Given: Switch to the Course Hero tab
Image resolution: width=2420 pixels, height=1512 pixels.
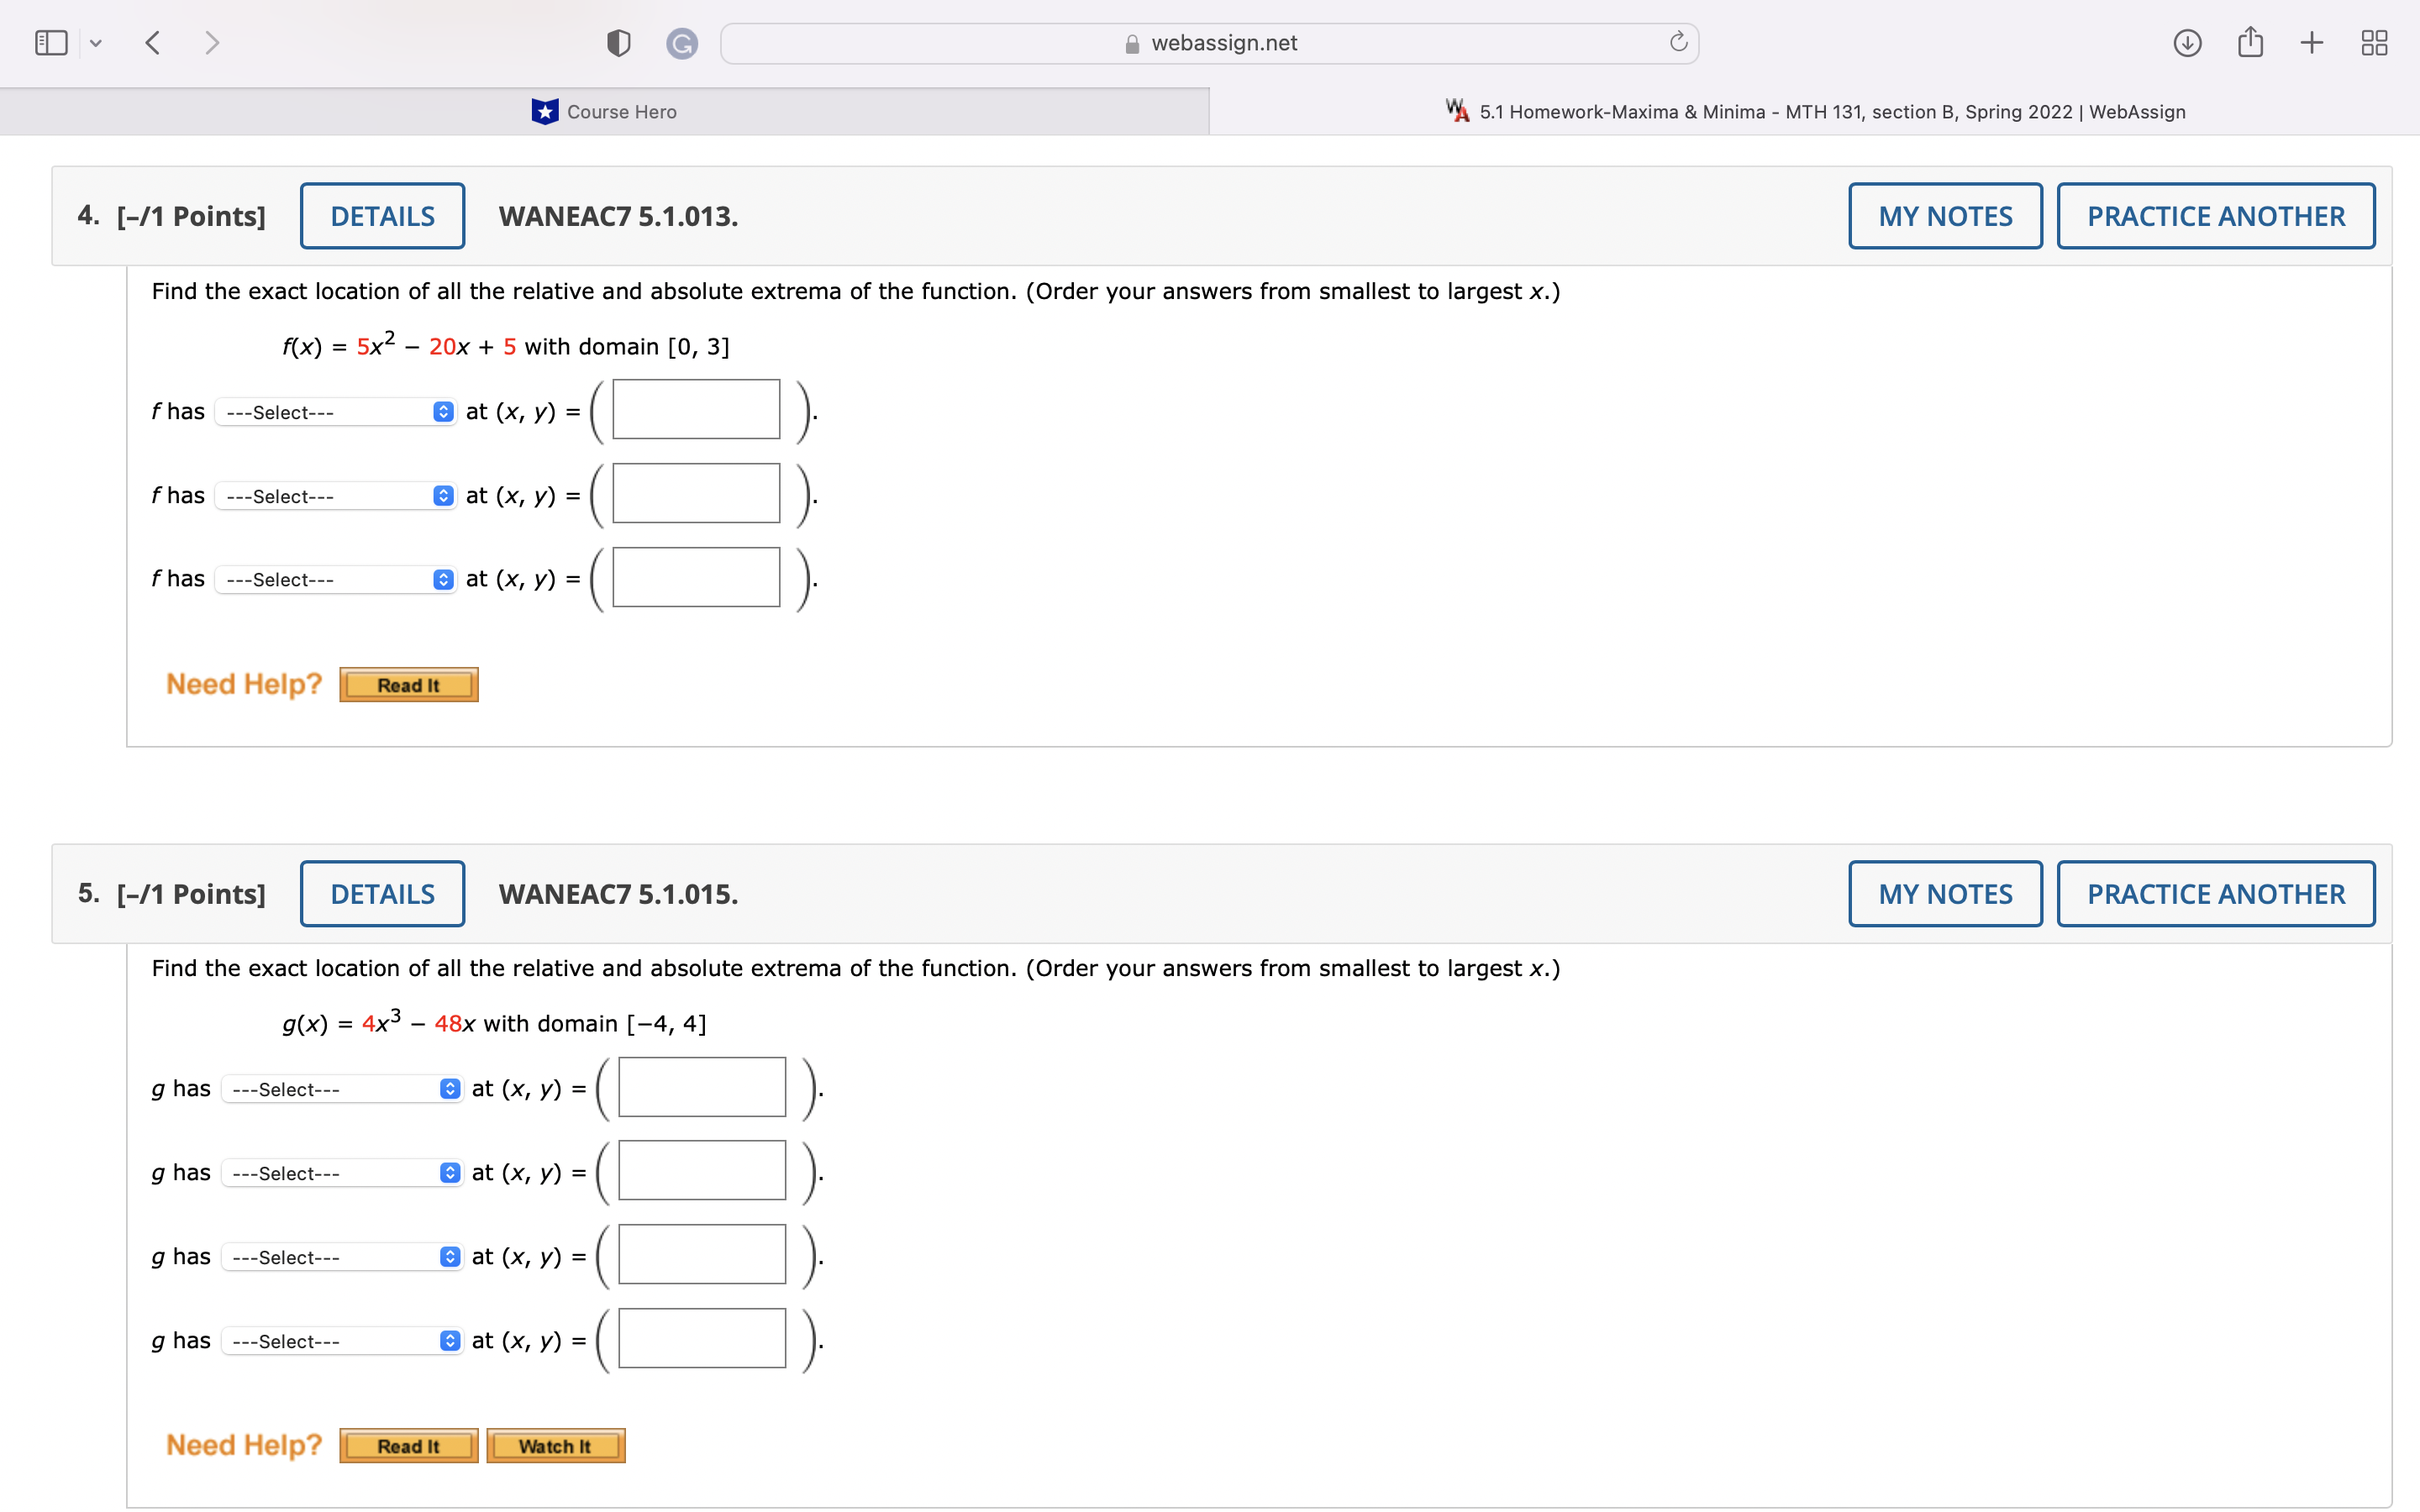Looking at the screenshot, I should point(604,111).
